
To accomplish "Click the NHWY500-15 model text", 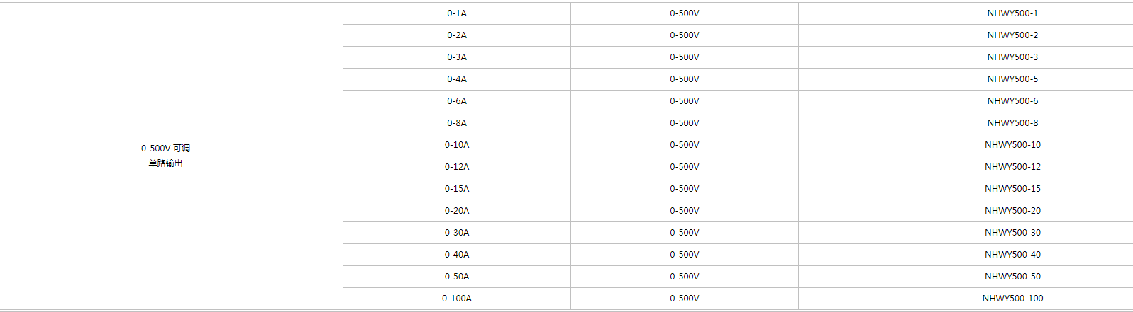I will (x=1012, y=189).
